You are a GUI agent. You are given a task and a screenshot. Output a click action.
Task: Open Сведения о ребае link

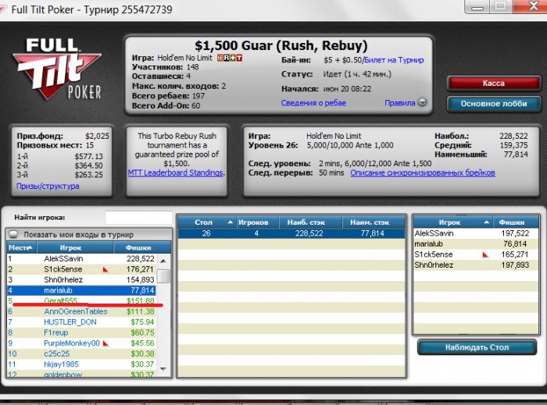[313, 103]
